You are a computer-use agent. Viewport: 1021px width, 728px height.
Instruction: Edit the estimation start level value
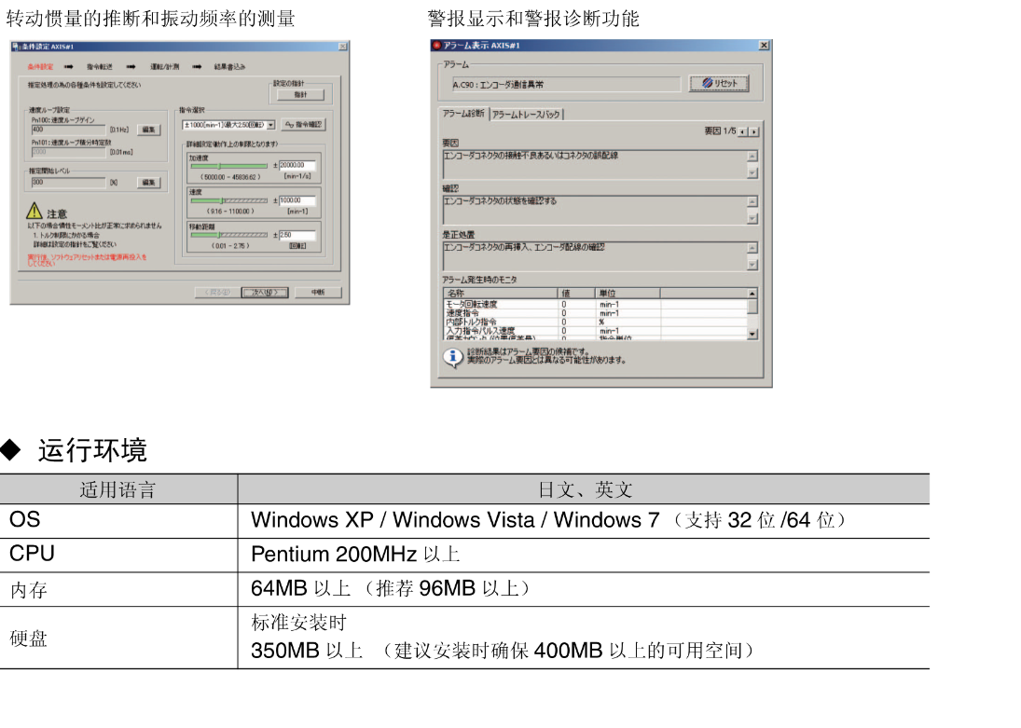(x=149, y=183)
